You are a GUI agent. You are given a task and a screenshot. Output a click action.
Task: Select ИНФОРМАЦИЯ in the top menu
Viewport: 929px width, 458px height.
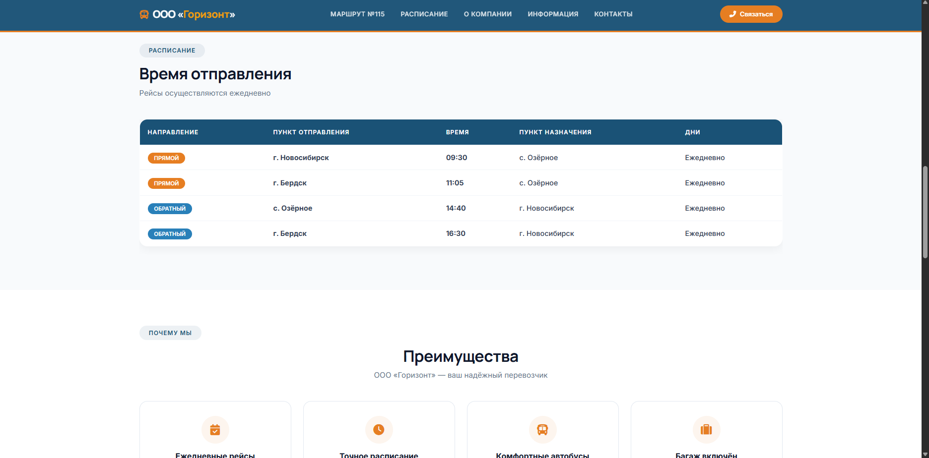pos(553,14)
